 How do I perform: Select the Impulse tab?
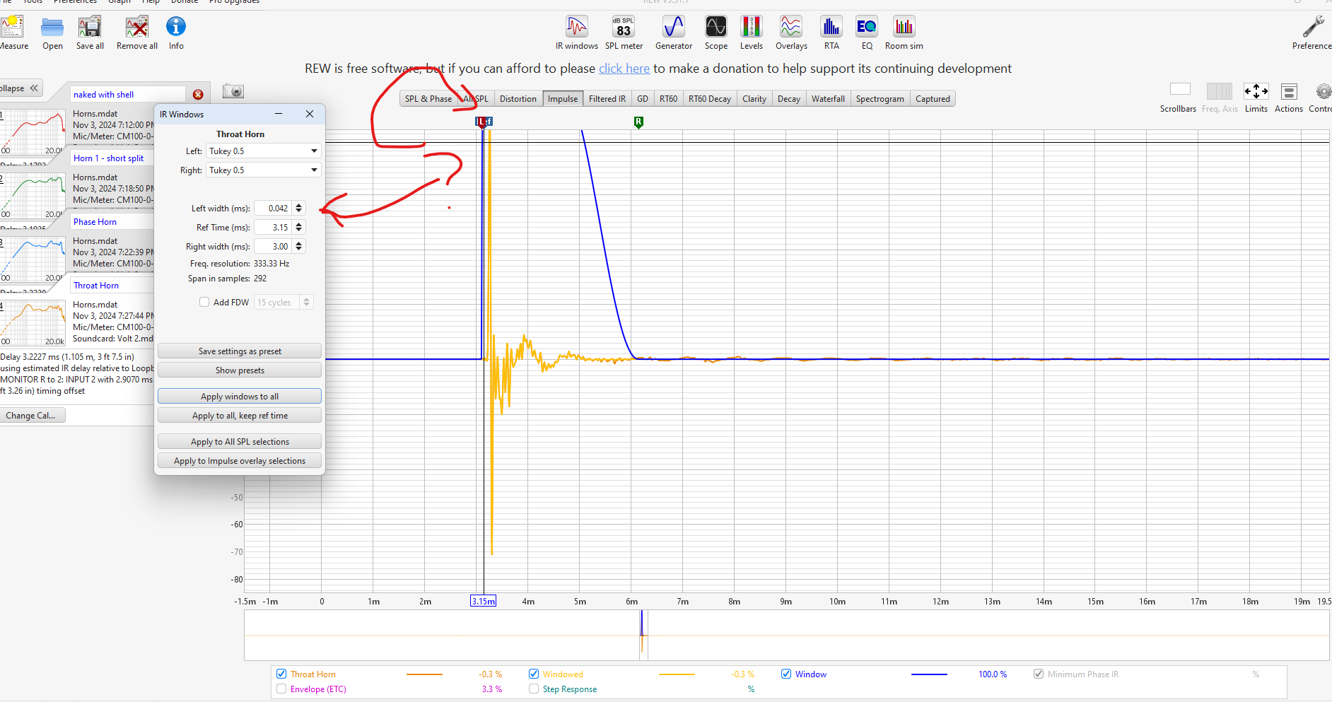click(x=563, y=99)
